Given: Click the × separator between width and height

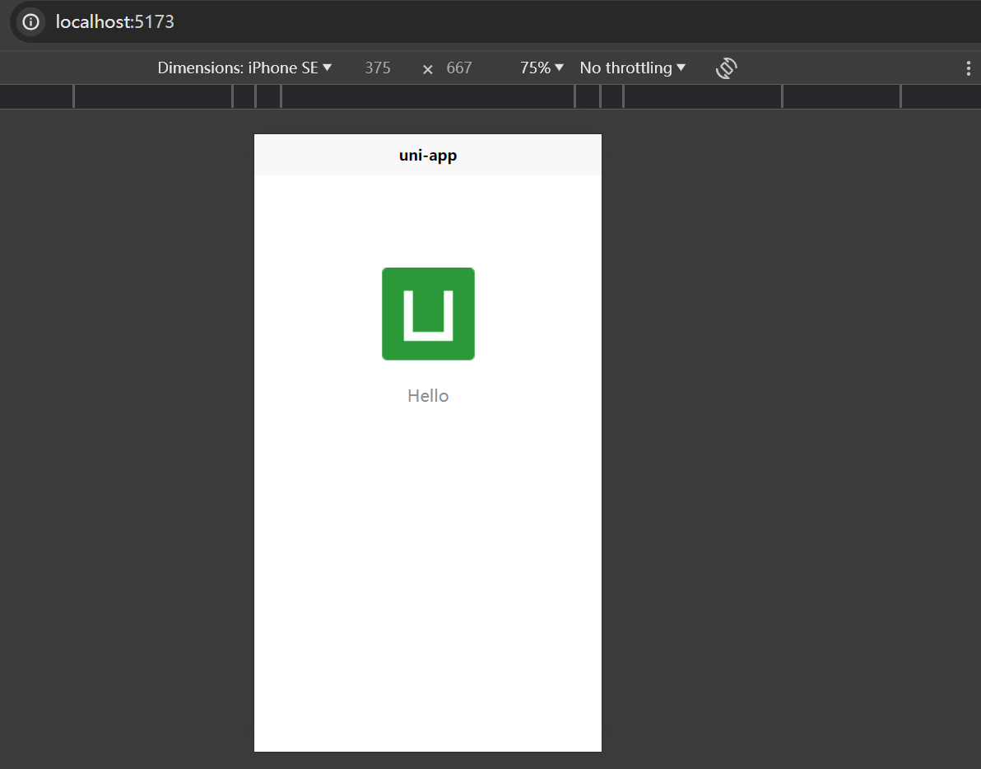Looking at the screenshot, I should (x=427, y=69).
